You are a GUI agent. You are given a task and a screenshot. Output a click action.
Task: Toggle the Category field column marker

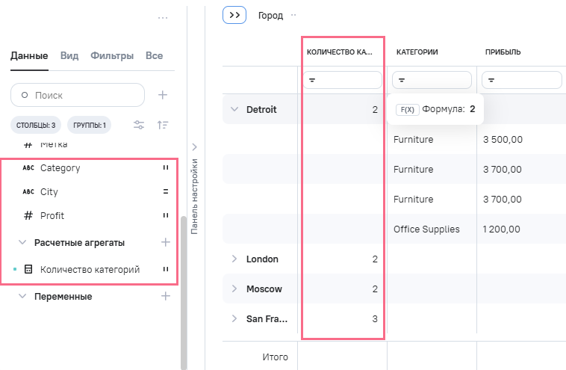pyautogui.click(x=166, y=168)
